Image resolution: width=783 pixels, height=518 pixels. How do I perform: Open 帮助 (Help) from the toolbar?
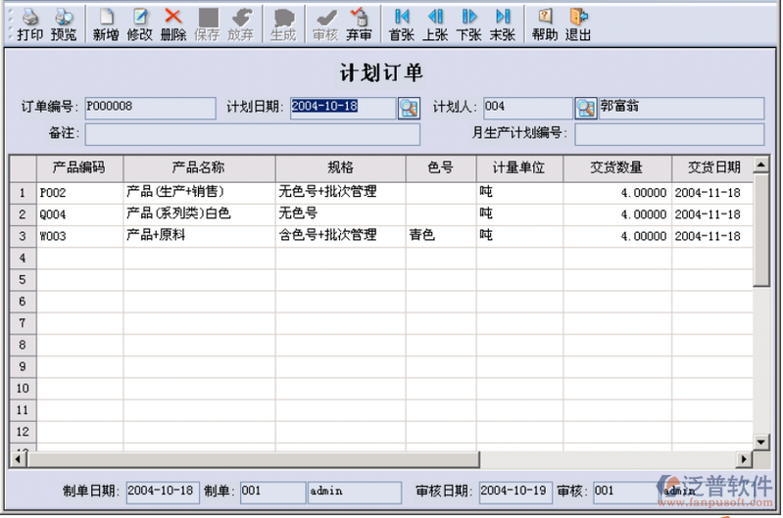[x=545, y=24]
